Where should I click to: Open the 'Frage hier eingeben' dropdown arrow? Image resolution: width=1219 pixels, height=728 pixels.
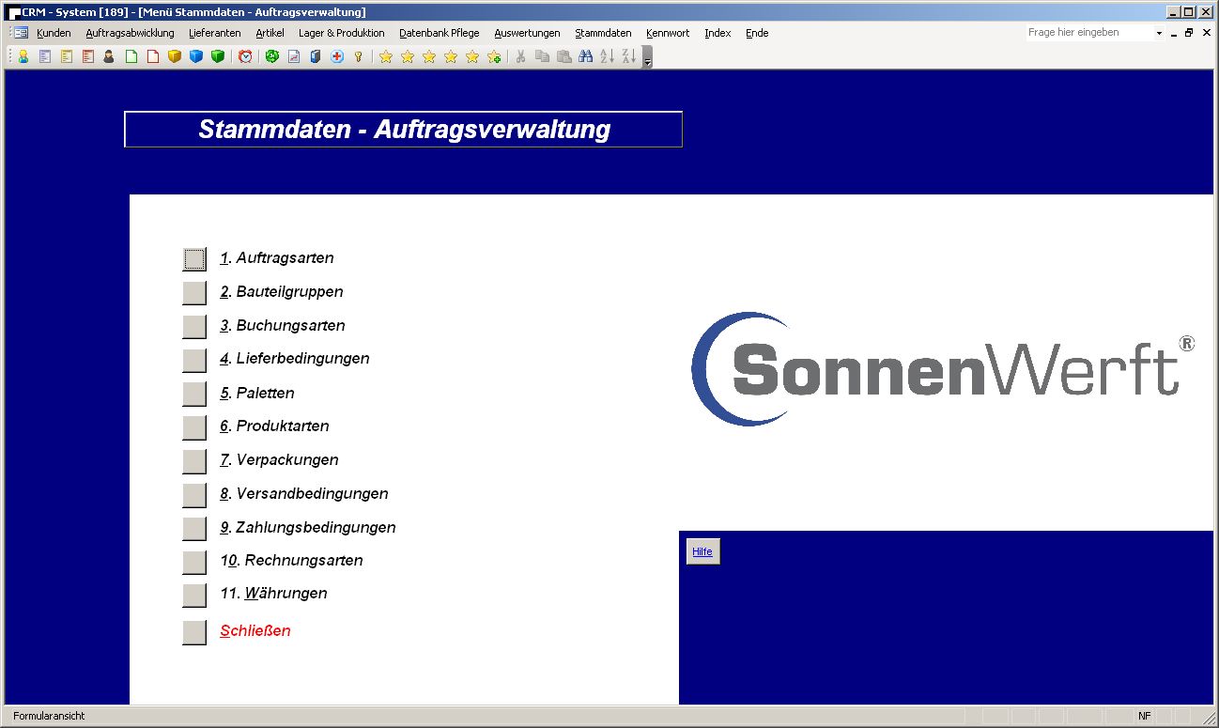tap(1159, 33)
